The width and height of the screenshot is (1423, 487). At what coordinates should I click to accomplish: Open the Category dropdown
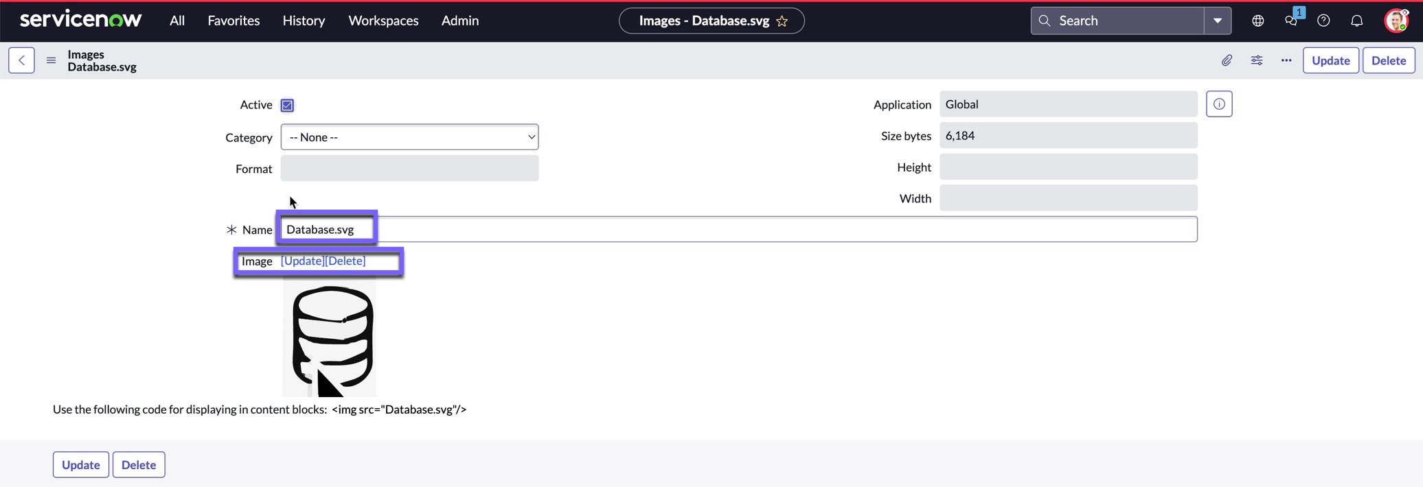409,137
